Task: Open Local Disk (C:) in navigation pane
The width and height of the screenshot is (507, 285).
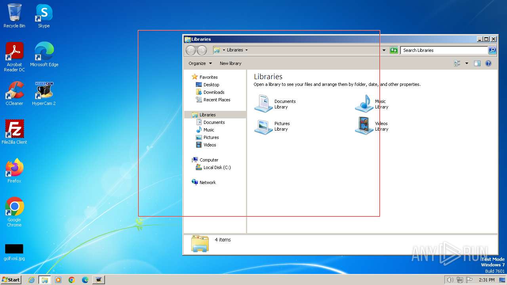Action: [x=213, y=167]
